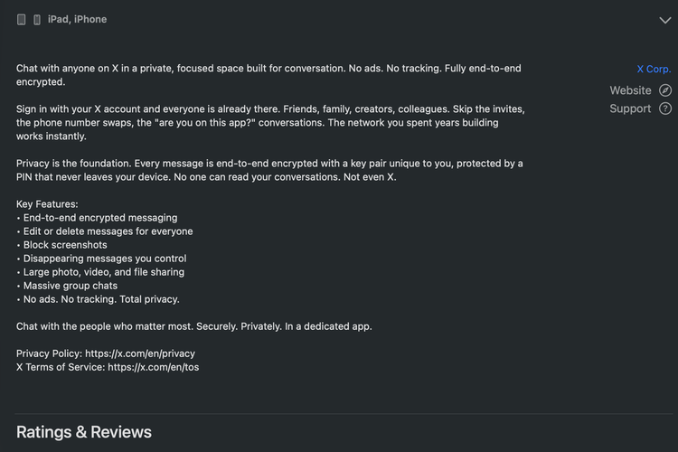Click the "Privacy is the foundation" paragraph
Viewport: 678px width, 452px height.
tap(269, 170)
